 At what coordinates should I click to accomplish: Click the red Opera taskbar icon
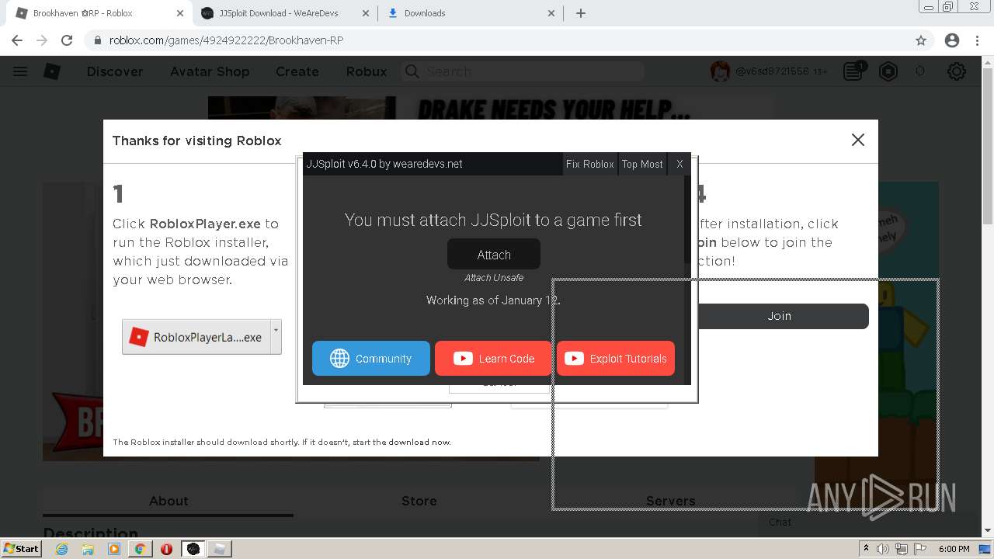pos(166,549)
